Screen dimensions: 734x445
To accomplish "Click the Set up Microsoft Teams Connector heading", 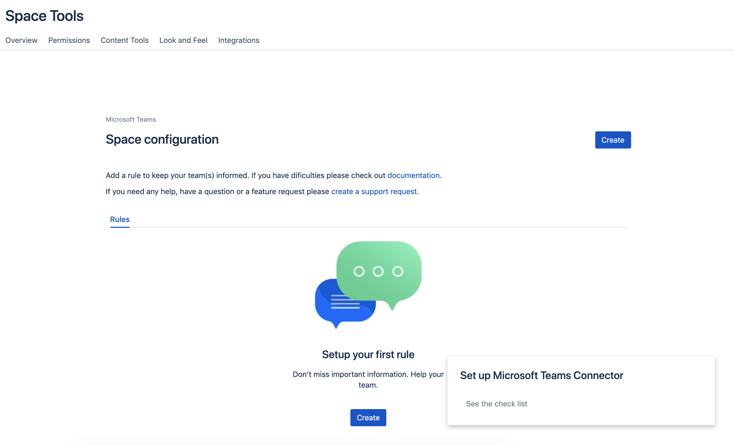I will click(542, 375).
